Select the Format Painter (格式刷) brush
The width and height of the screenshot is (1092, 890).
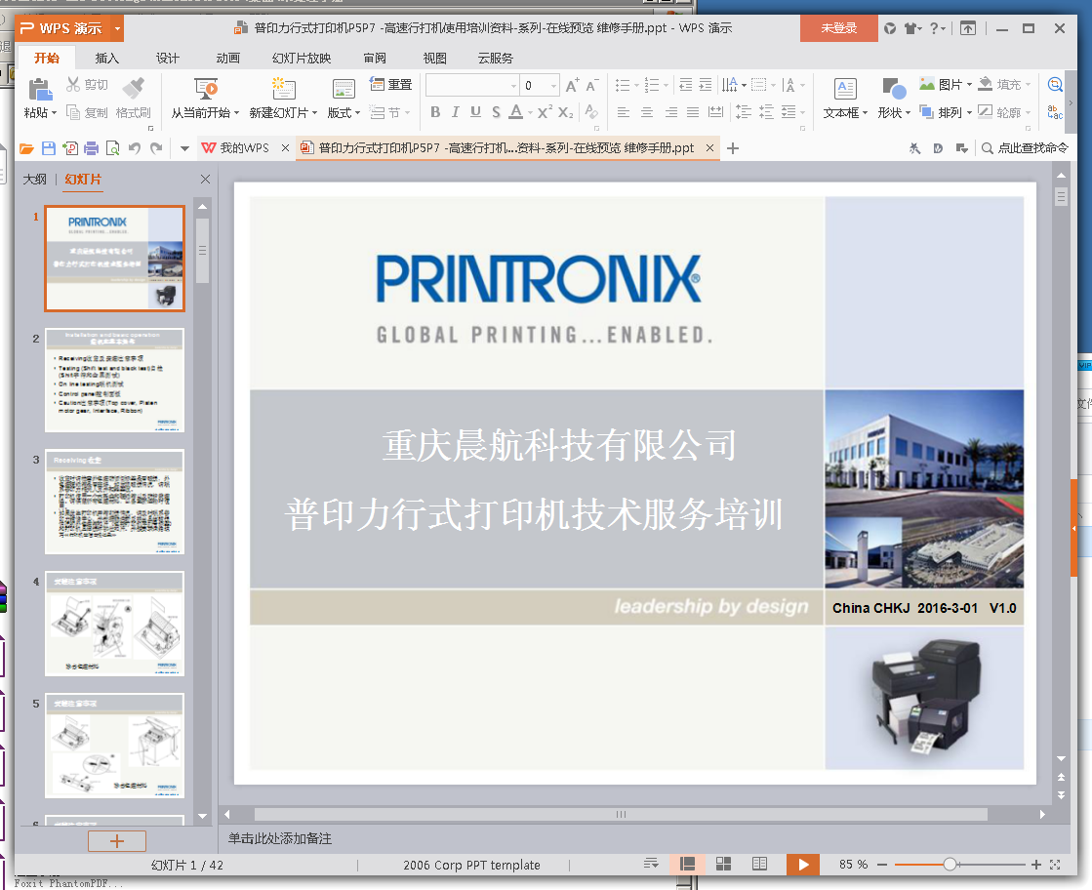(x=133, y=87)
